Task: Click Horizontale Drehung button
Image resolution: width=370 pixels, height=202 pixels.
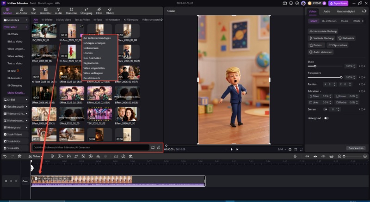Action: [x=323, y=31]
